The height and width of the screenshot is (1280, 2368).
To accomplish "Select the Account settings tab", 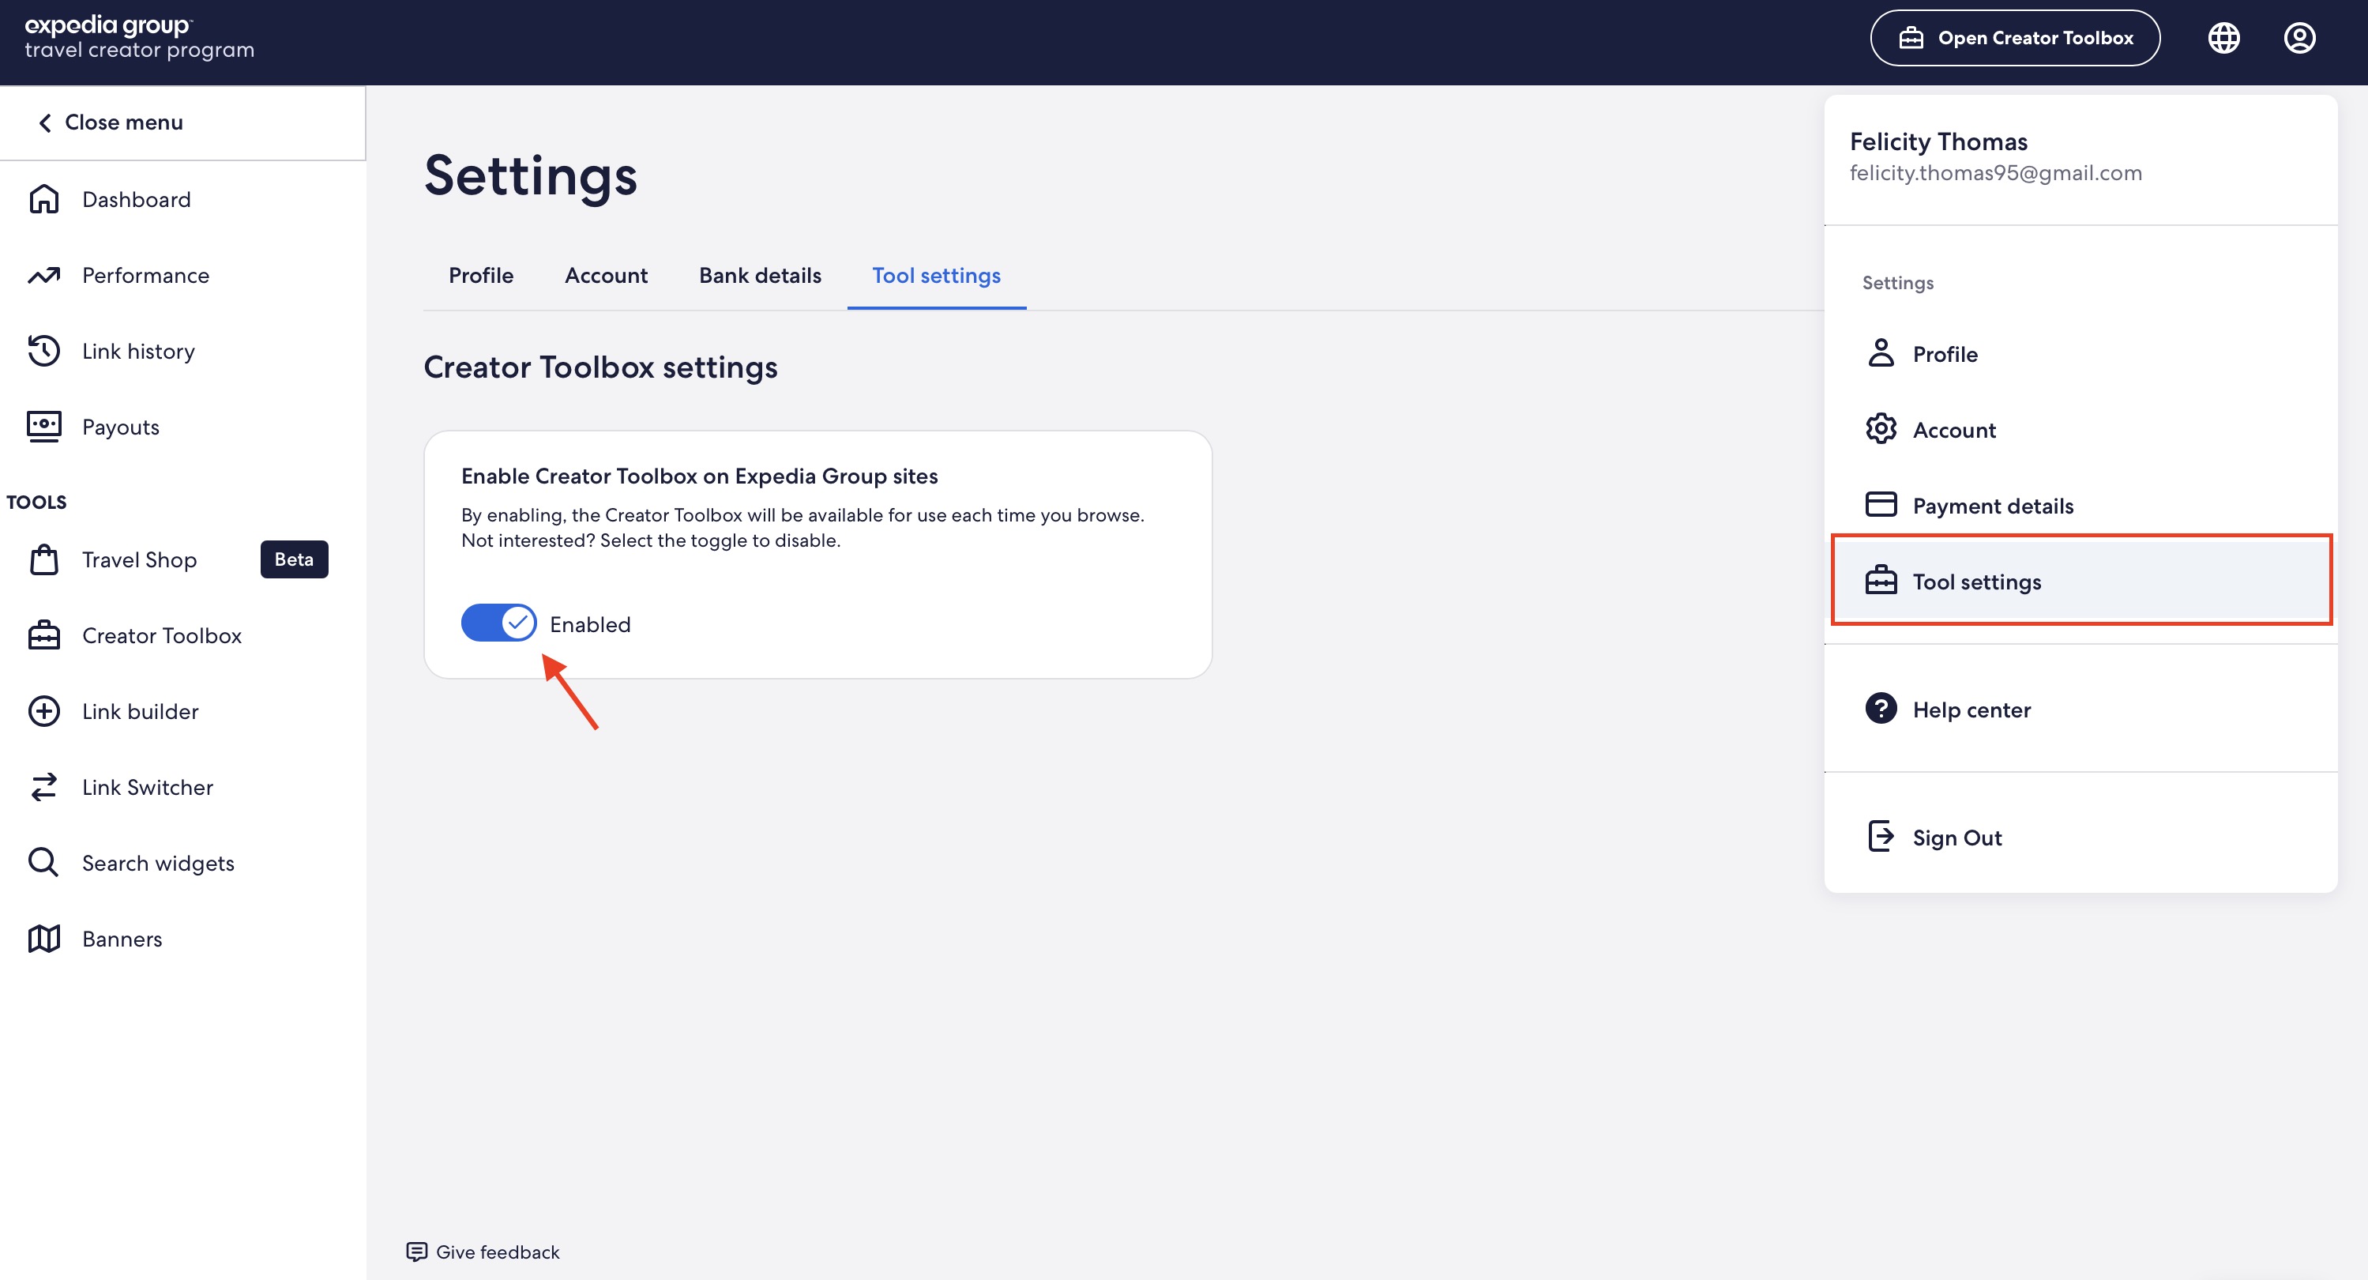I will (606, 275).
